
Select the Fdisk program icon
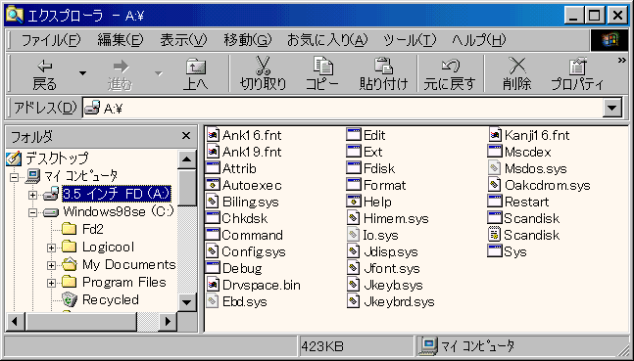pyautogui.click(x=354, y=168)
